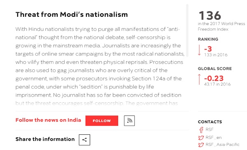Click the Threat from Modi's nationalism heading
The height and width of the screenshot is (150, 247).
72,14
